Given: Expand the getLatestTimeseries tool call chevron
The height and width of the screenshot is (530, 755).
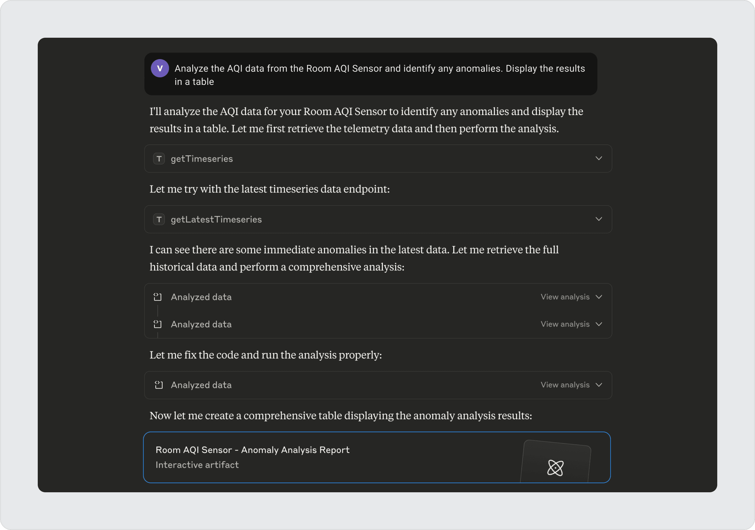Looking at the screenshot, I should (598, 219).
